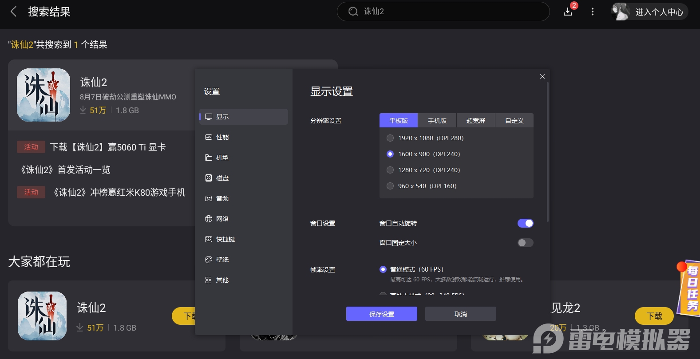Click the 帧率设置 label
700x359 pixels.
tap(323, 270)
